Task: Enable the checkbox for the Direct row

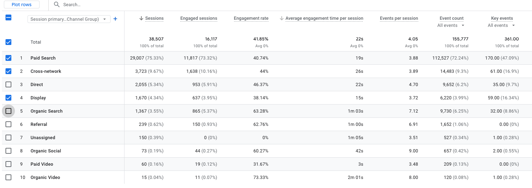Action: 8,84
